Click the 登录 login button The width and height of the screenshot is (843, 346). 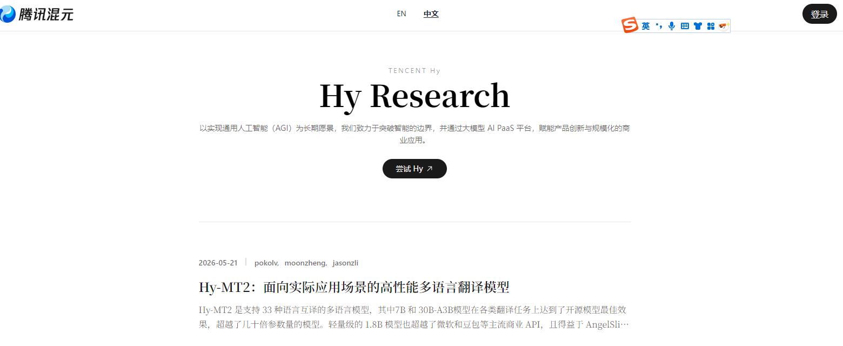click(x=820, y=14)
